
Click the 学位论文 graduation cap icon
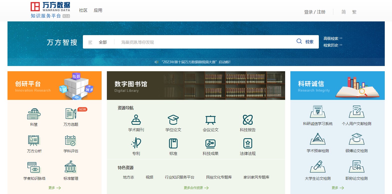[x=173, y=120]
